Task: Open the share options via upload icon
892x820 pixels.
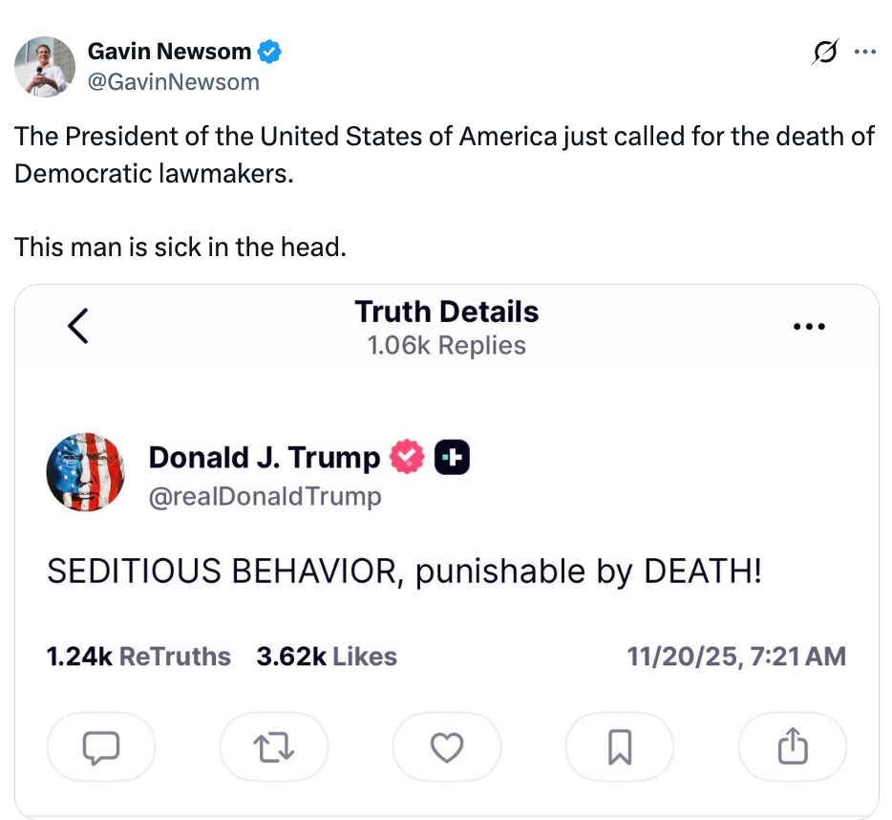Action: [792, 747]
